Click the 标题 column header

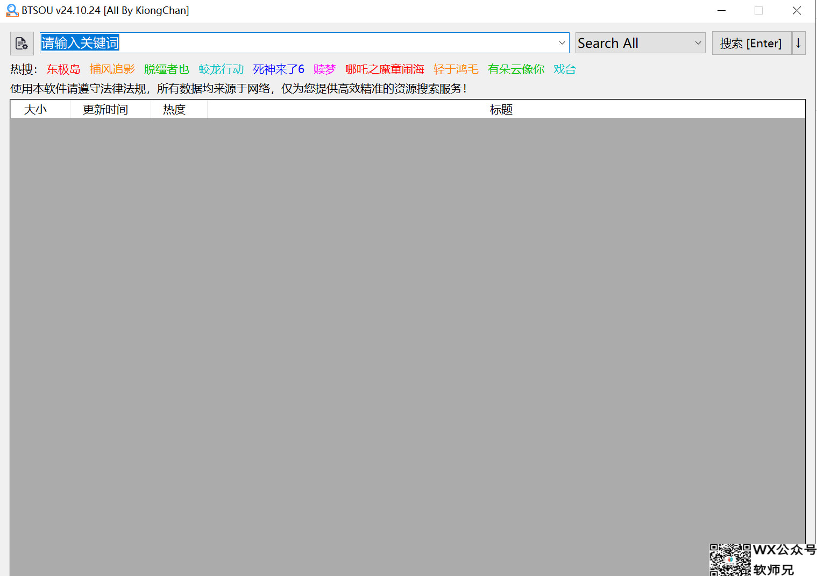[501, 110]
